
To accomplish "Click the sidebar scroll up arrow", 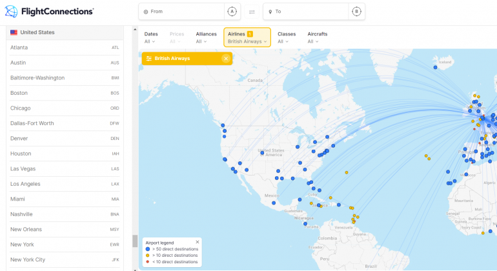I will point(135,30).
